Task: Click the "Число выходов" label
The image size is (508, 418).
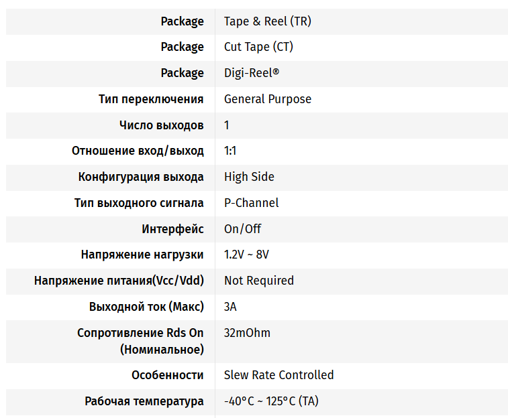Action: coord(161,125)
